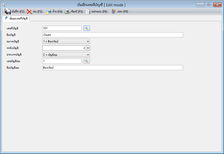Image resolution: width=224 pixels, height=154 pixels.
Task: Click the floppy disk save icon (F2)
Action: [8, 11]
